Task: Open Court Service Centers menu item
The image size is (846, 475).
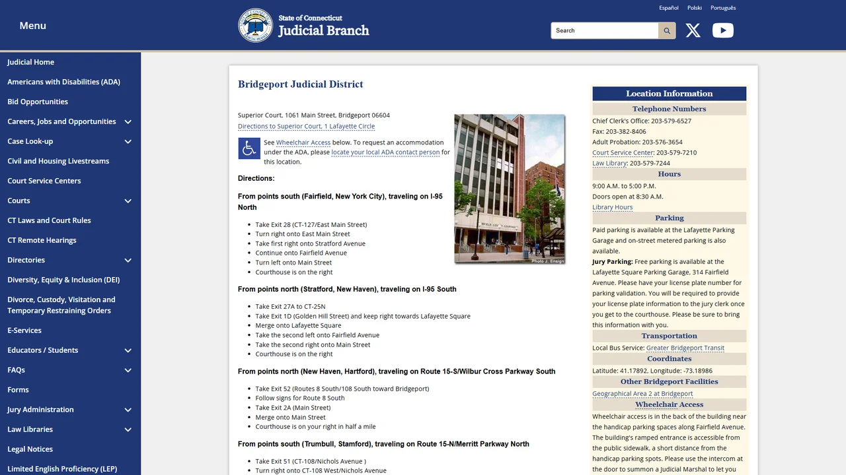Action: click(44, 181)
